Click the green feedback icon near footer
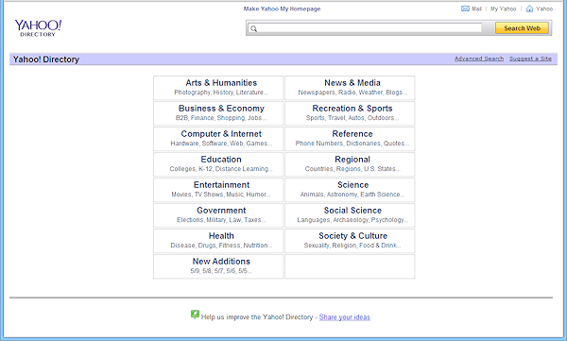 coord(195,315)
